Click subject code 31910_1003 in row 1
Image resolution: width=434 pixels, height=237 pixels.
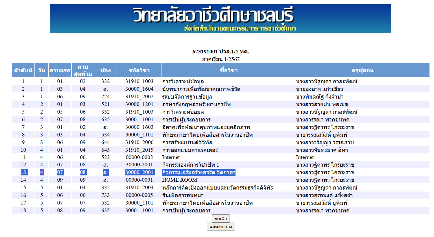(140, 81)
